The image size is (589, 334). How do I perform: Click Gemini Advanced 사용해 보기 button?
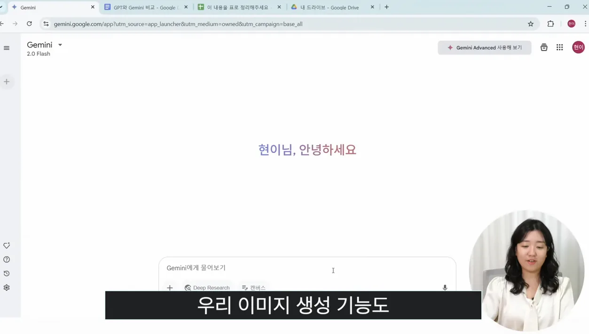pos(485,47)
